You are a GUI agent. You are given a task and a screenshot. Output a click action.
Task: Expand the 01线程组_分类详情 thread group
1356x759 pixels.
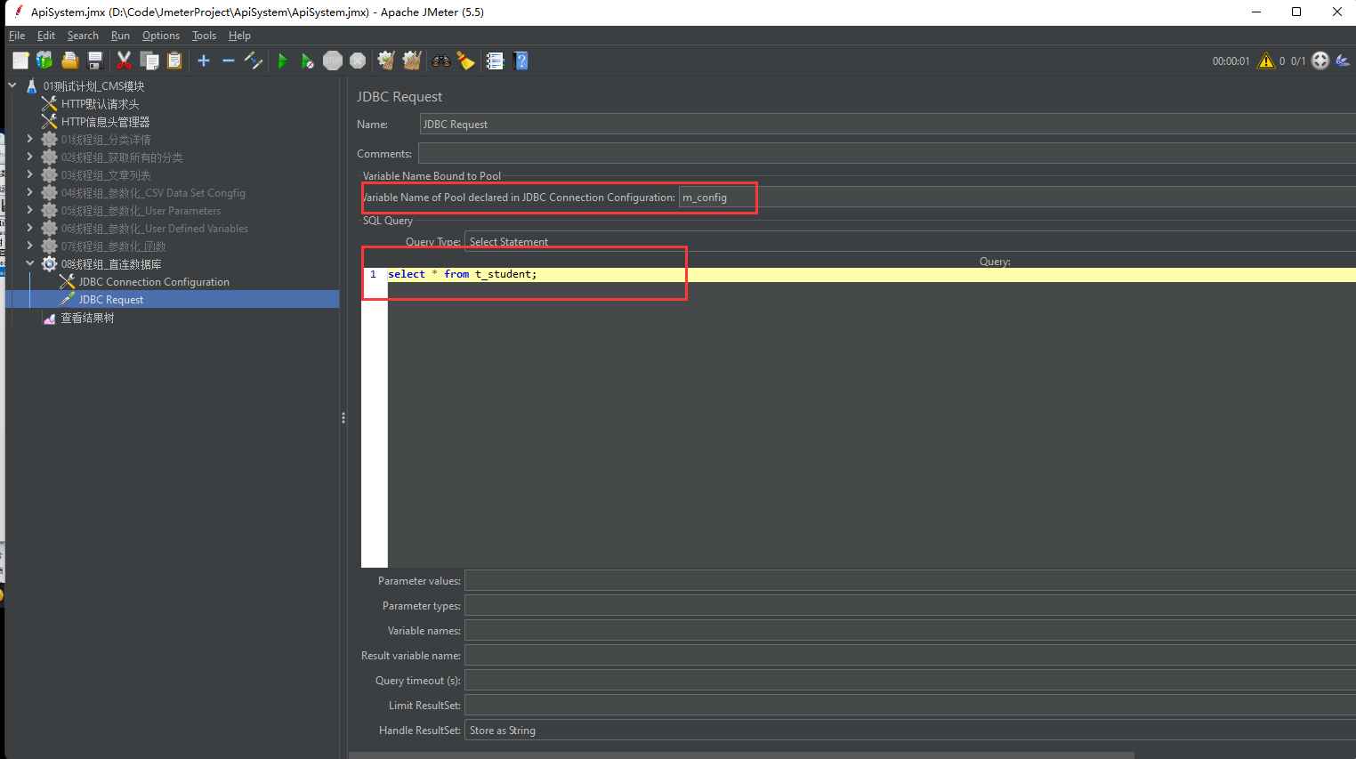point(29,139)
